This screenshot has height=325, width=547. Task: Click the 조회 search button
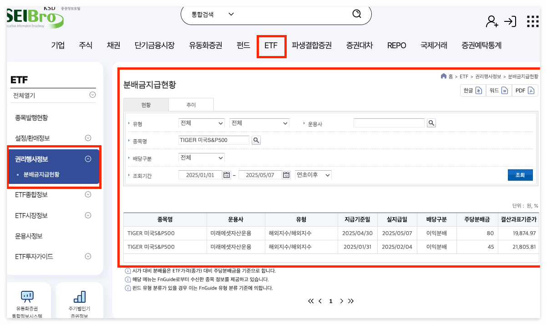click(x=520, y=175)
